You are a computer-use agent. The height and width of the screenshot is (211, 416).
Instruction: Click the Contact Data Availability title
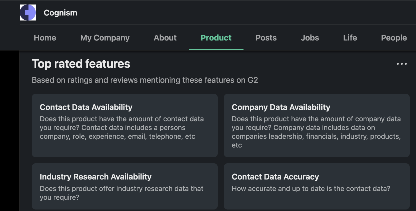point(86,107)
